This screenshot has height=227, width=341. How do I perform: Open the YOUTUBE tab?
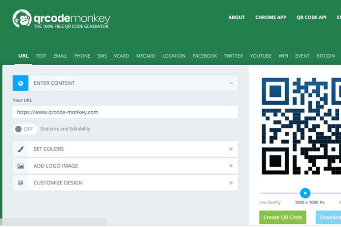[261, 56]
